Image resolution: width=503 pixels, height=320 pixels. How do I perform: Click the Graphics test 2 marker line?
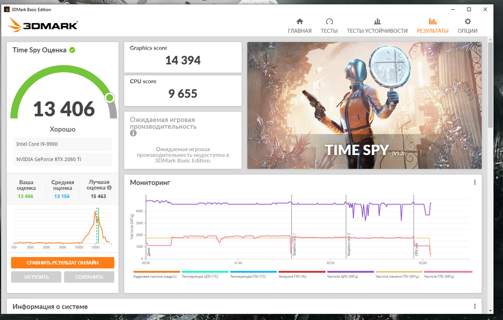pyautogui.click(x=346, y=226)
